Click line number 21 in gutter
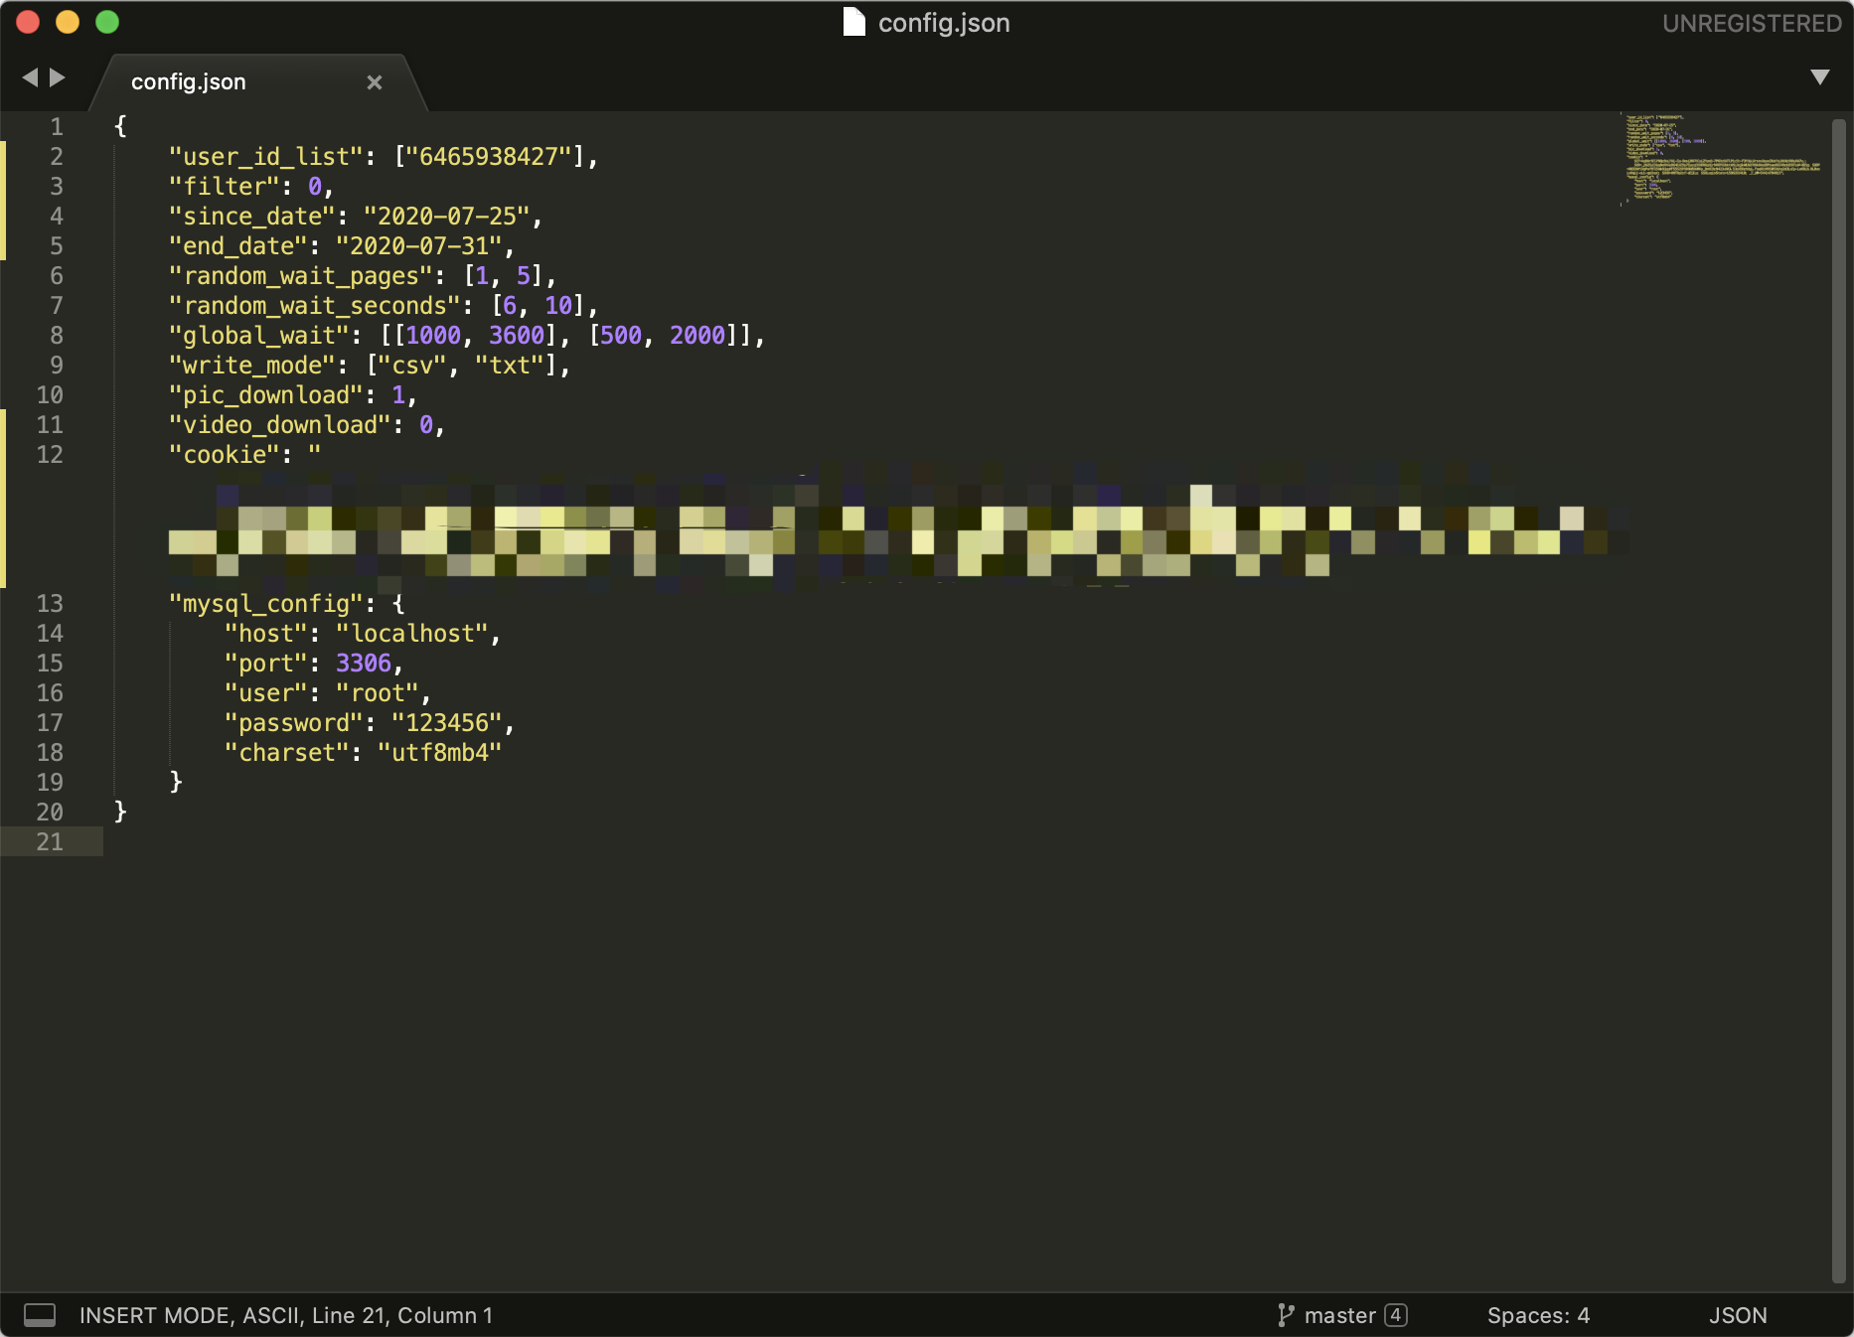 [x=50, y=841]
